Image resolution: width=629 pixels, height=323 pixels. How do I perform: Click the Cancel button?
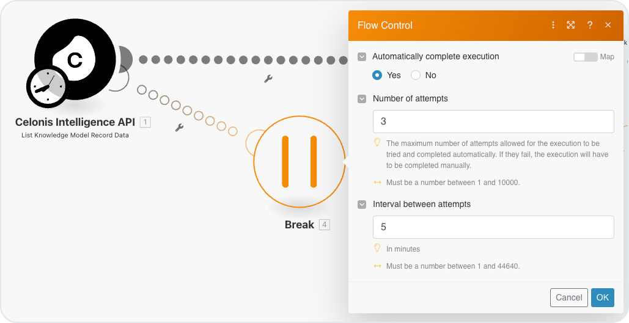(569, 298)
